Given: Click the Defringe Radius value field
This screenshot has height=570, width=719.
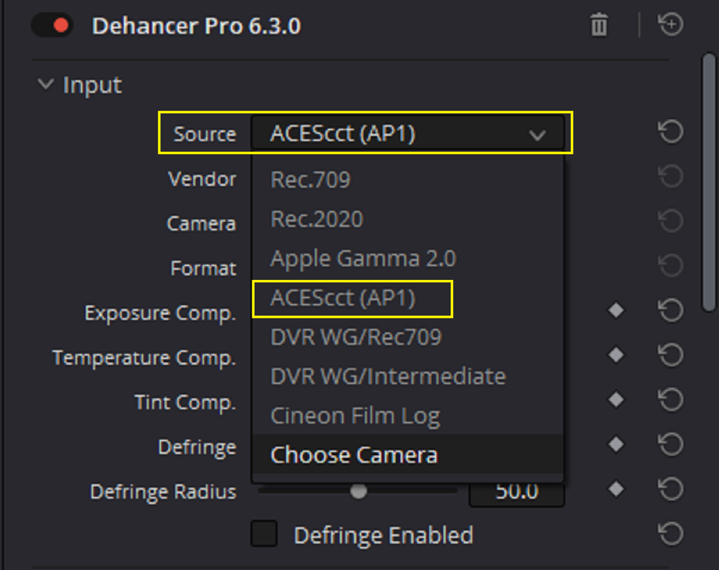Looking at the screenshot, I should [x=517, y=492].
